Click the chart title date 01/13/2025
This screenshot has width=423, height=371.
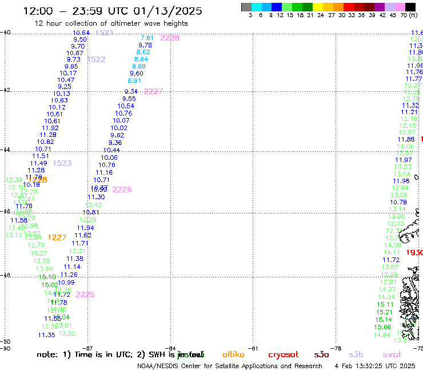pos(167,11)
